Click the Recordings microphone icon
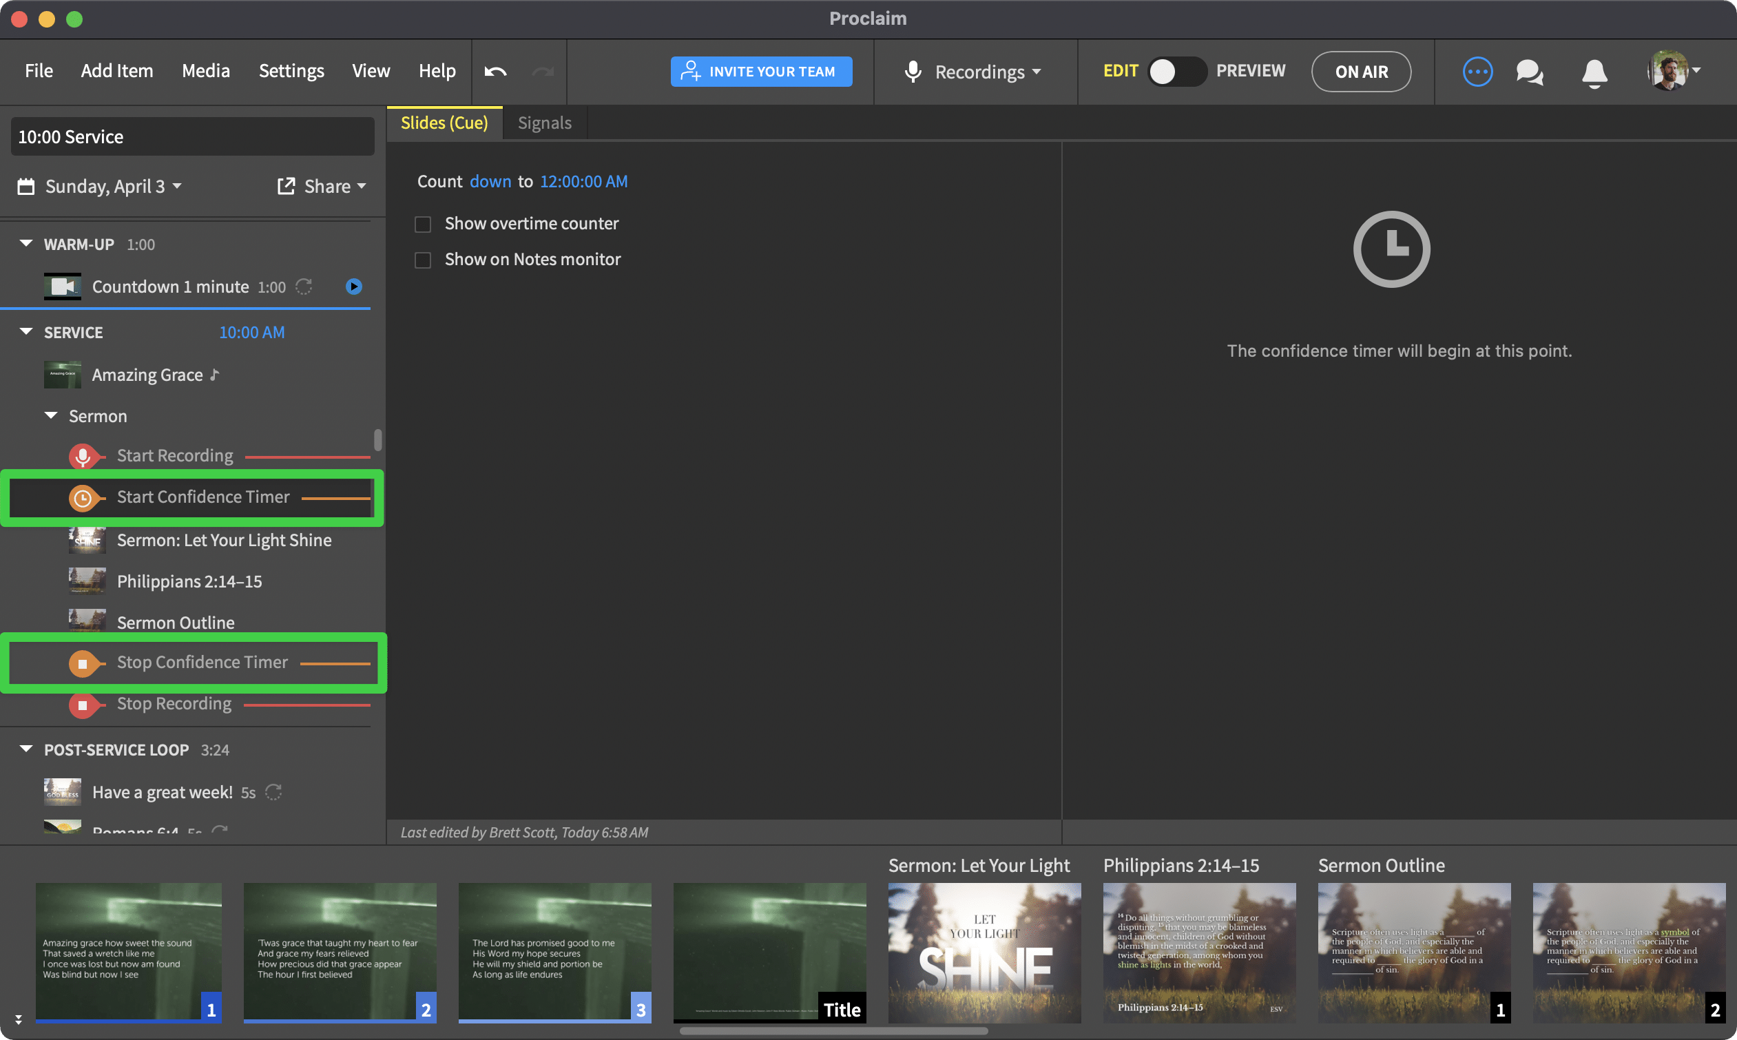Viewport: 1737px width, 1040px height. pos(913,72)
